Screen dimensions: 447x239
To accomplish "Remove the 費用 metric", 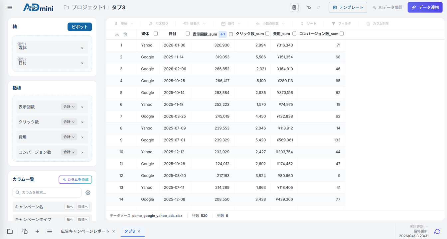I will point(82,137).
